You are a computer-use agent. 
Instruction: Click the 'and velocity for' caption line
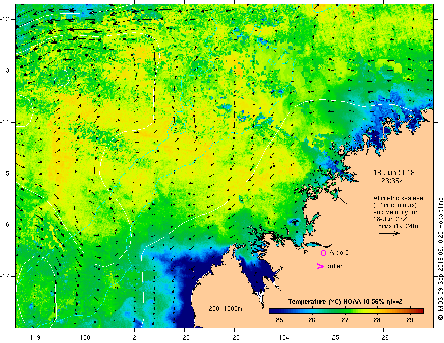[395, 212]
